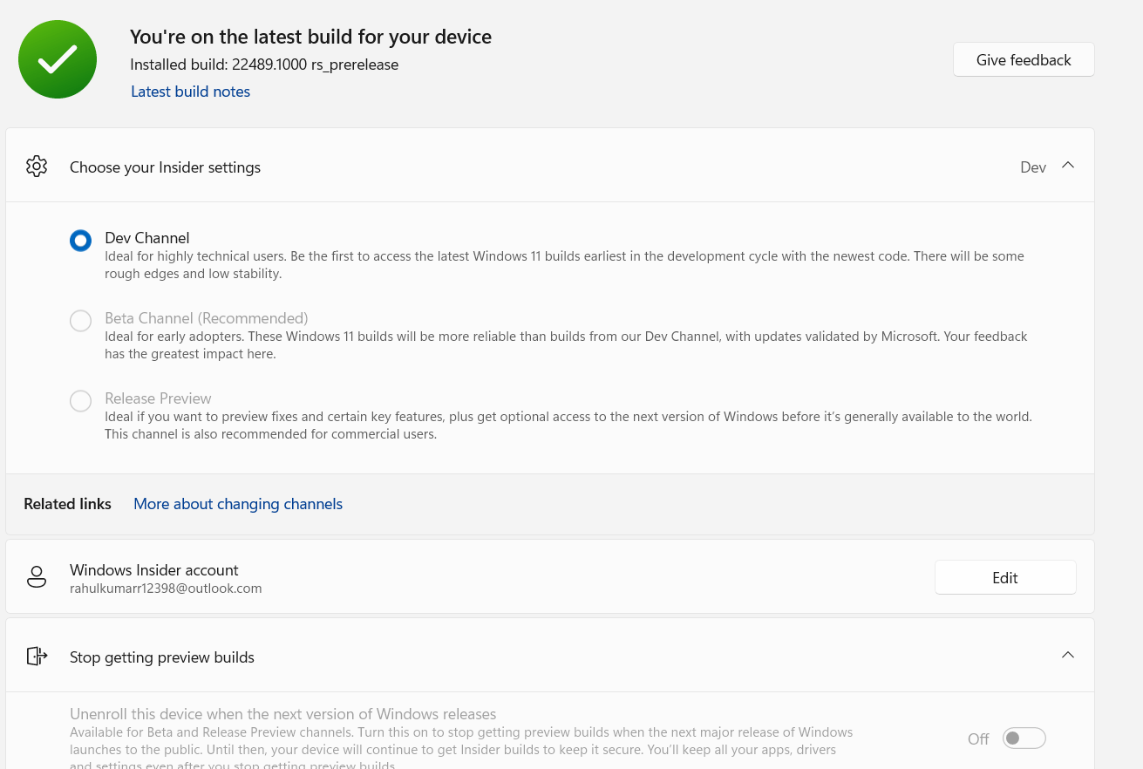Click the installed build number text
1143x769 pixels.
coord(264,65)
